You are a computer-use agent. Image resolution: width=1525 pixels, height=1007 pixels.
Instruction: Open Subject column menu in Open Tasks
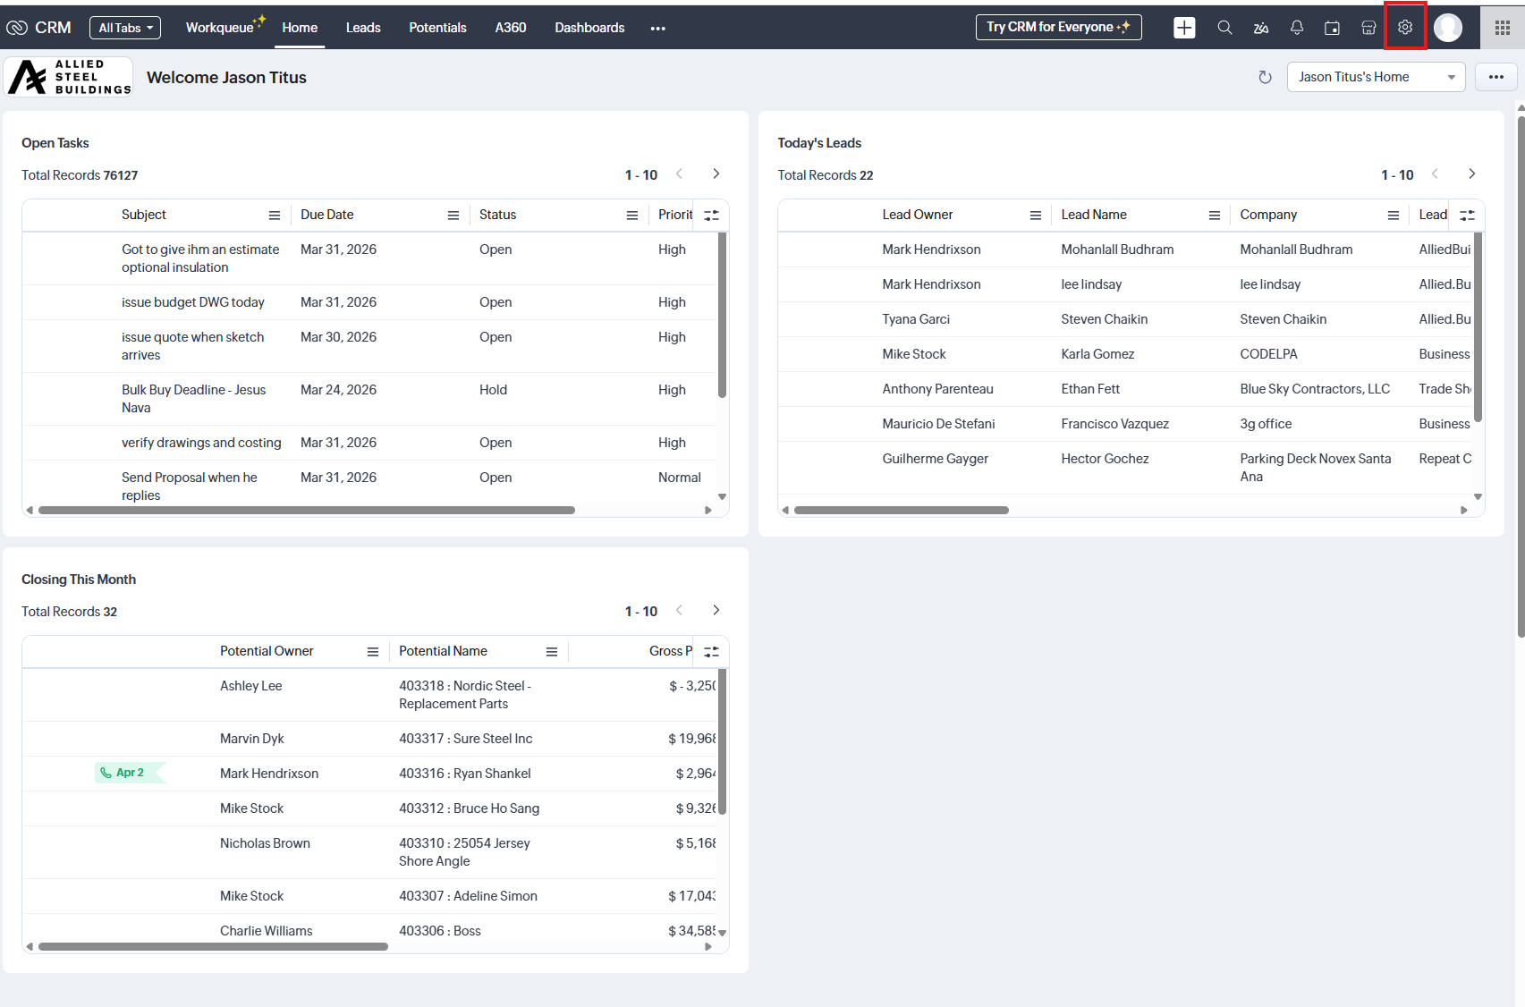[274, 216]
